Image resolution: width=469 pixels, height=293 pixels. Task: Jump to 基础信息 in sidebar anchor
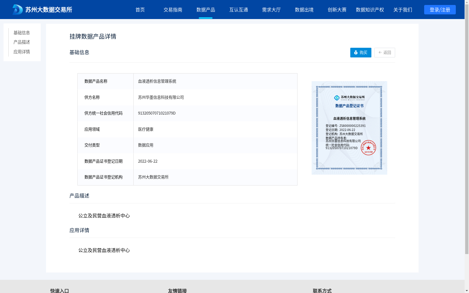[x=22, y=33]
